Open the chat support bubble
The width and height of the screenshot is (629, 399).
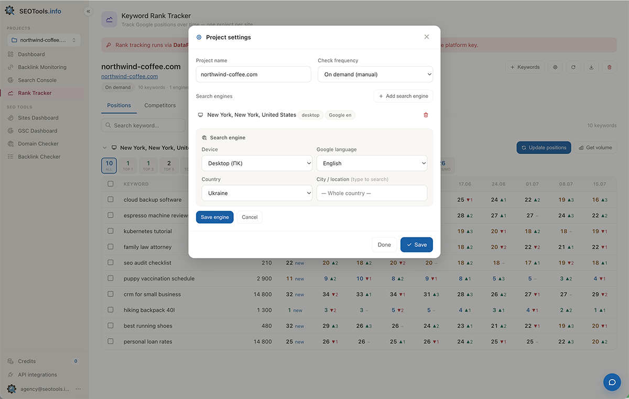click(x=612, y=382)
